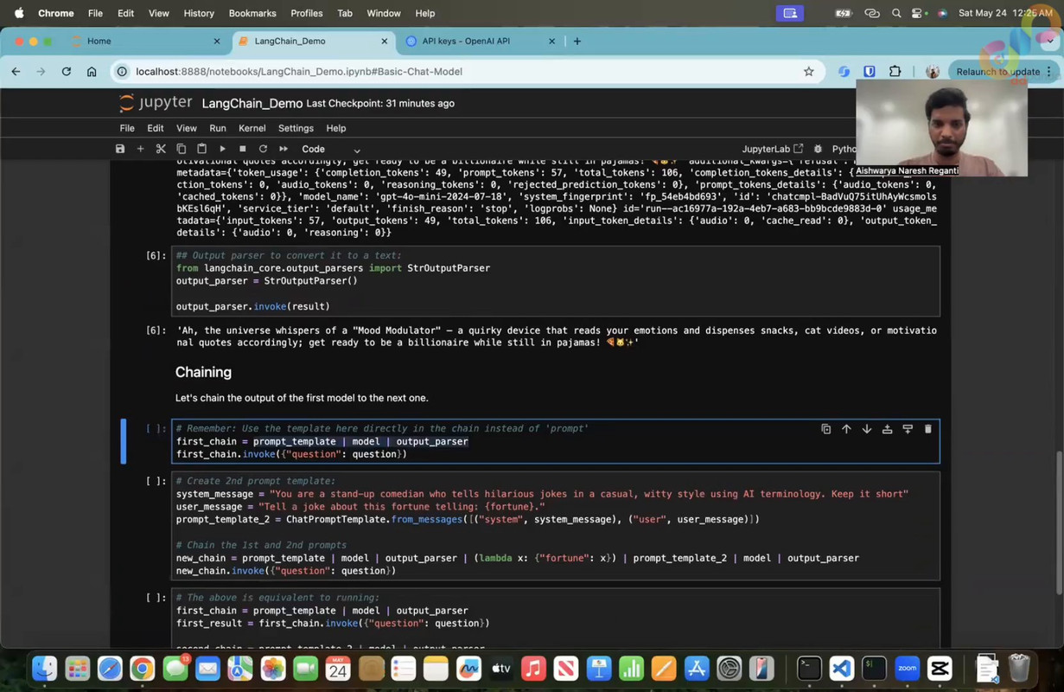This screenshot has height=692, width=1064.
Task: Open Control Center in the macOS menu bar
Action: coord(919,13)
